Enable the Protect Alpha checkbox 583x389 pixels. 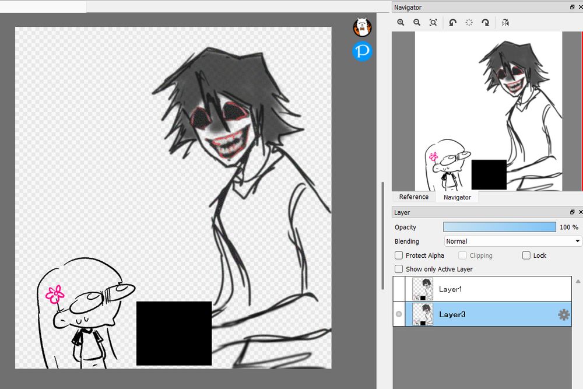[x=399, y=255]
